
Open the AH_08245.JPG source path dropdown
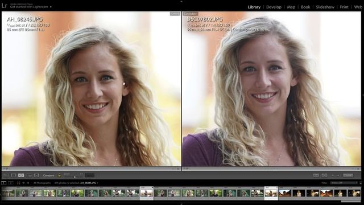(89, 183)
